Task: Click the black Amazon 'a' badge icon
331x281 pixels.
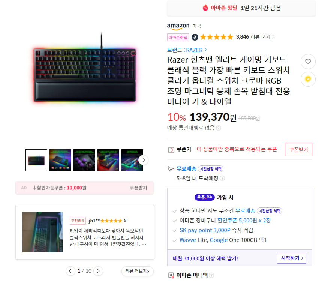Action: 195,37
